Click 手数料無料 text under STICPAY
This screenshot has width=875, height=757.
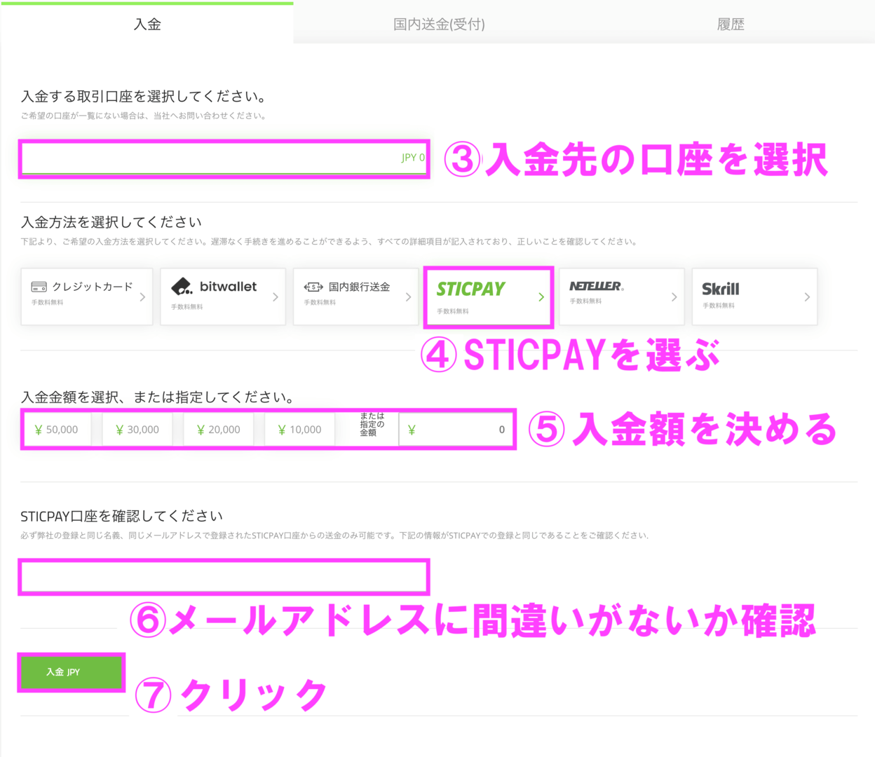tap(453, 311)
